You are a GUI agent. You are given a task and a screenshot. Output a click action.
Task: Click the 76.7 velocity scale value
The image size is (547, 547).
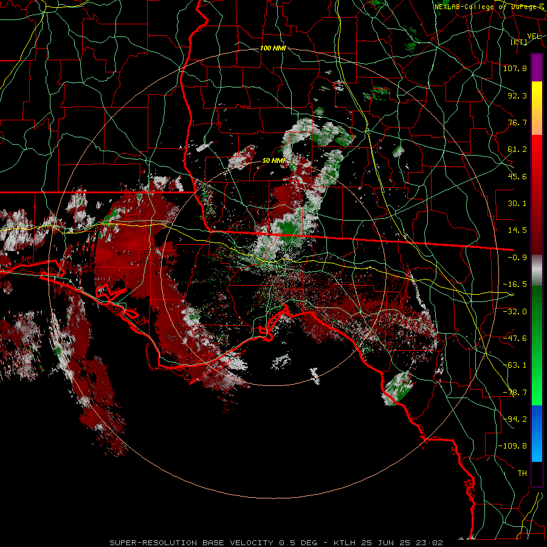(517, 122)
